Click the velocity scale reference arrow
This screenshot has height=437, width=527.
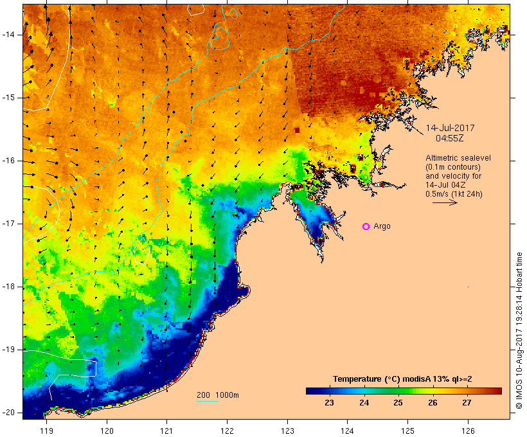point(445,202)
